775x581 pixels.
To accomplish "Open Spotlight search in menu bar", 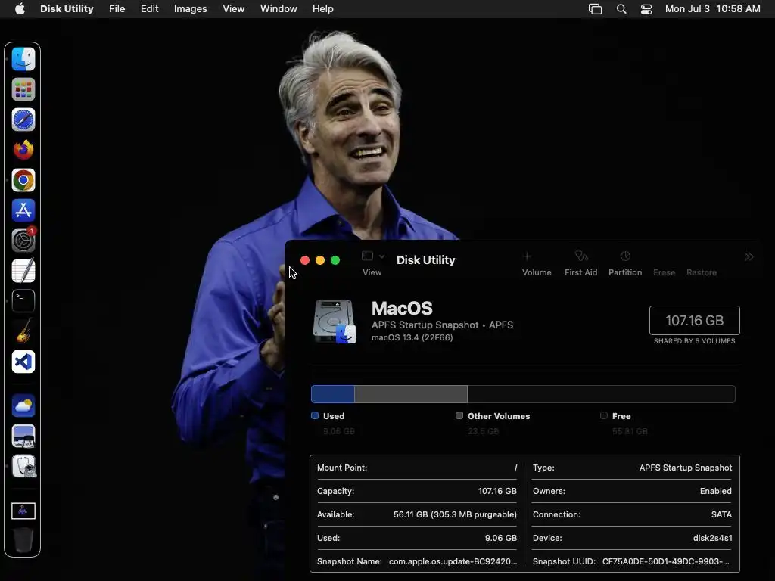I will tap(621, 9).
